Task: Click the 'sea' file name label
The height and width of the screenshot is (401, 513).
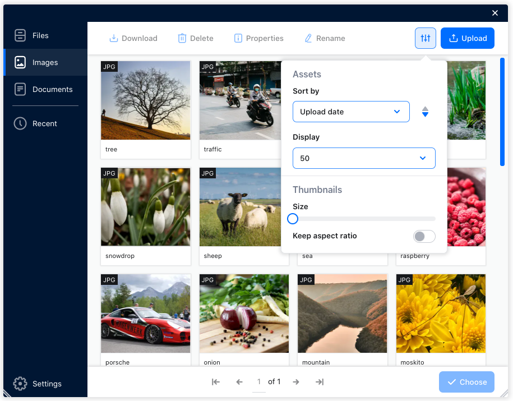Action: 307,256
